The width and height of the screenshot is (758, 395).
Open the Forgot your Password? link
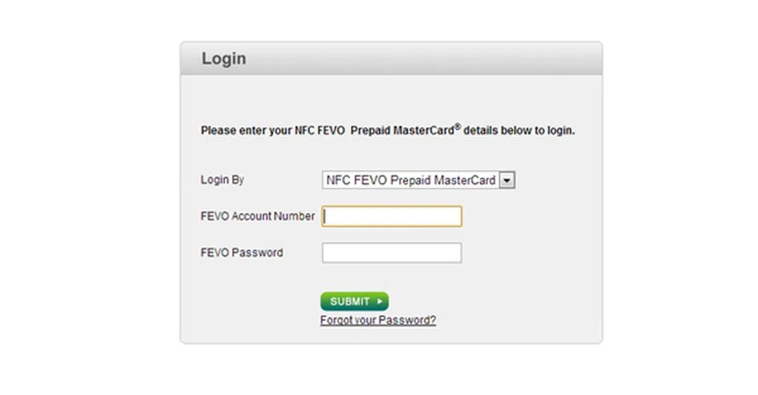pyautogui.click(x=378, y=320)
